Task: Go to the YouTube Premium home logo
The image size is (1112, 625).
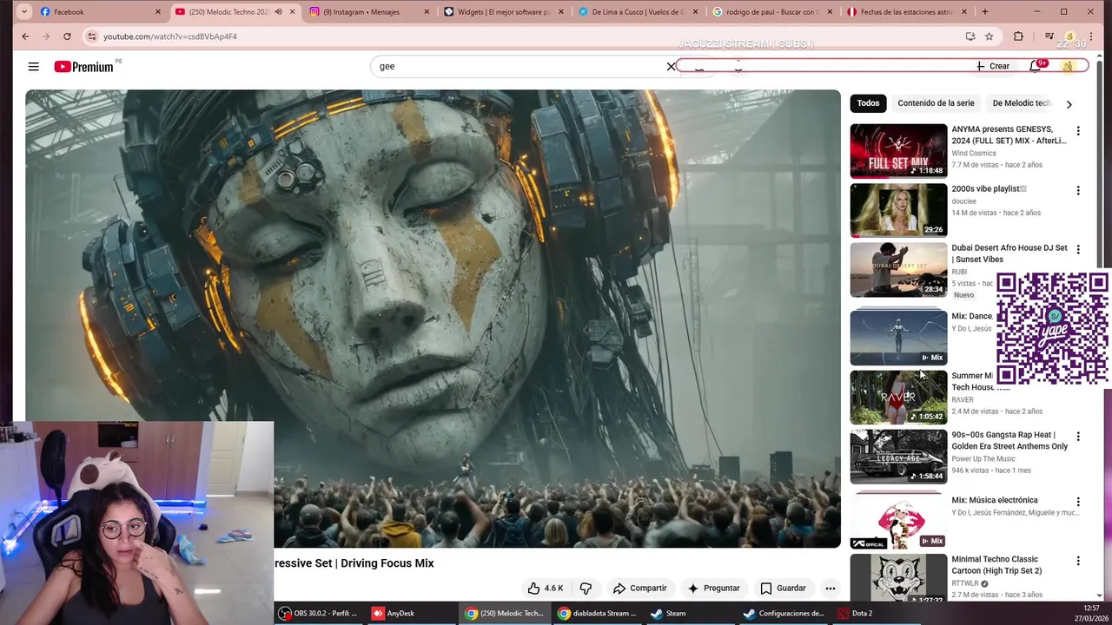Action: [x=84, y=67]
